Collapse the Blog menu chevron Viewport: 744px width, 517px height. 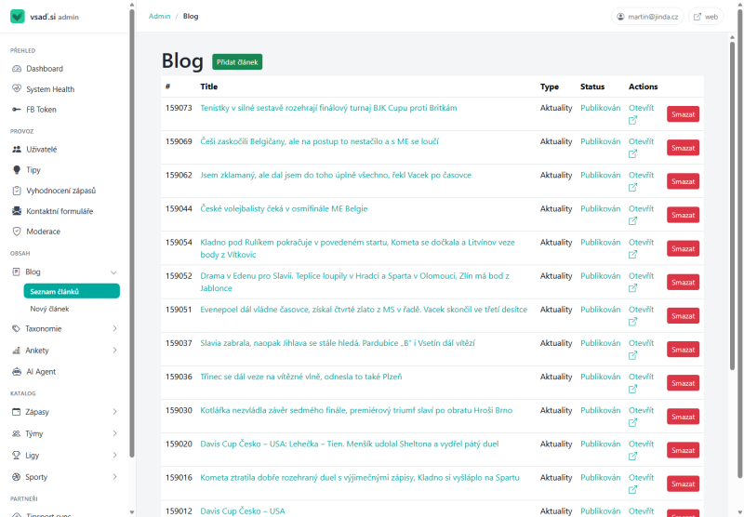click(x=113, y=272)
